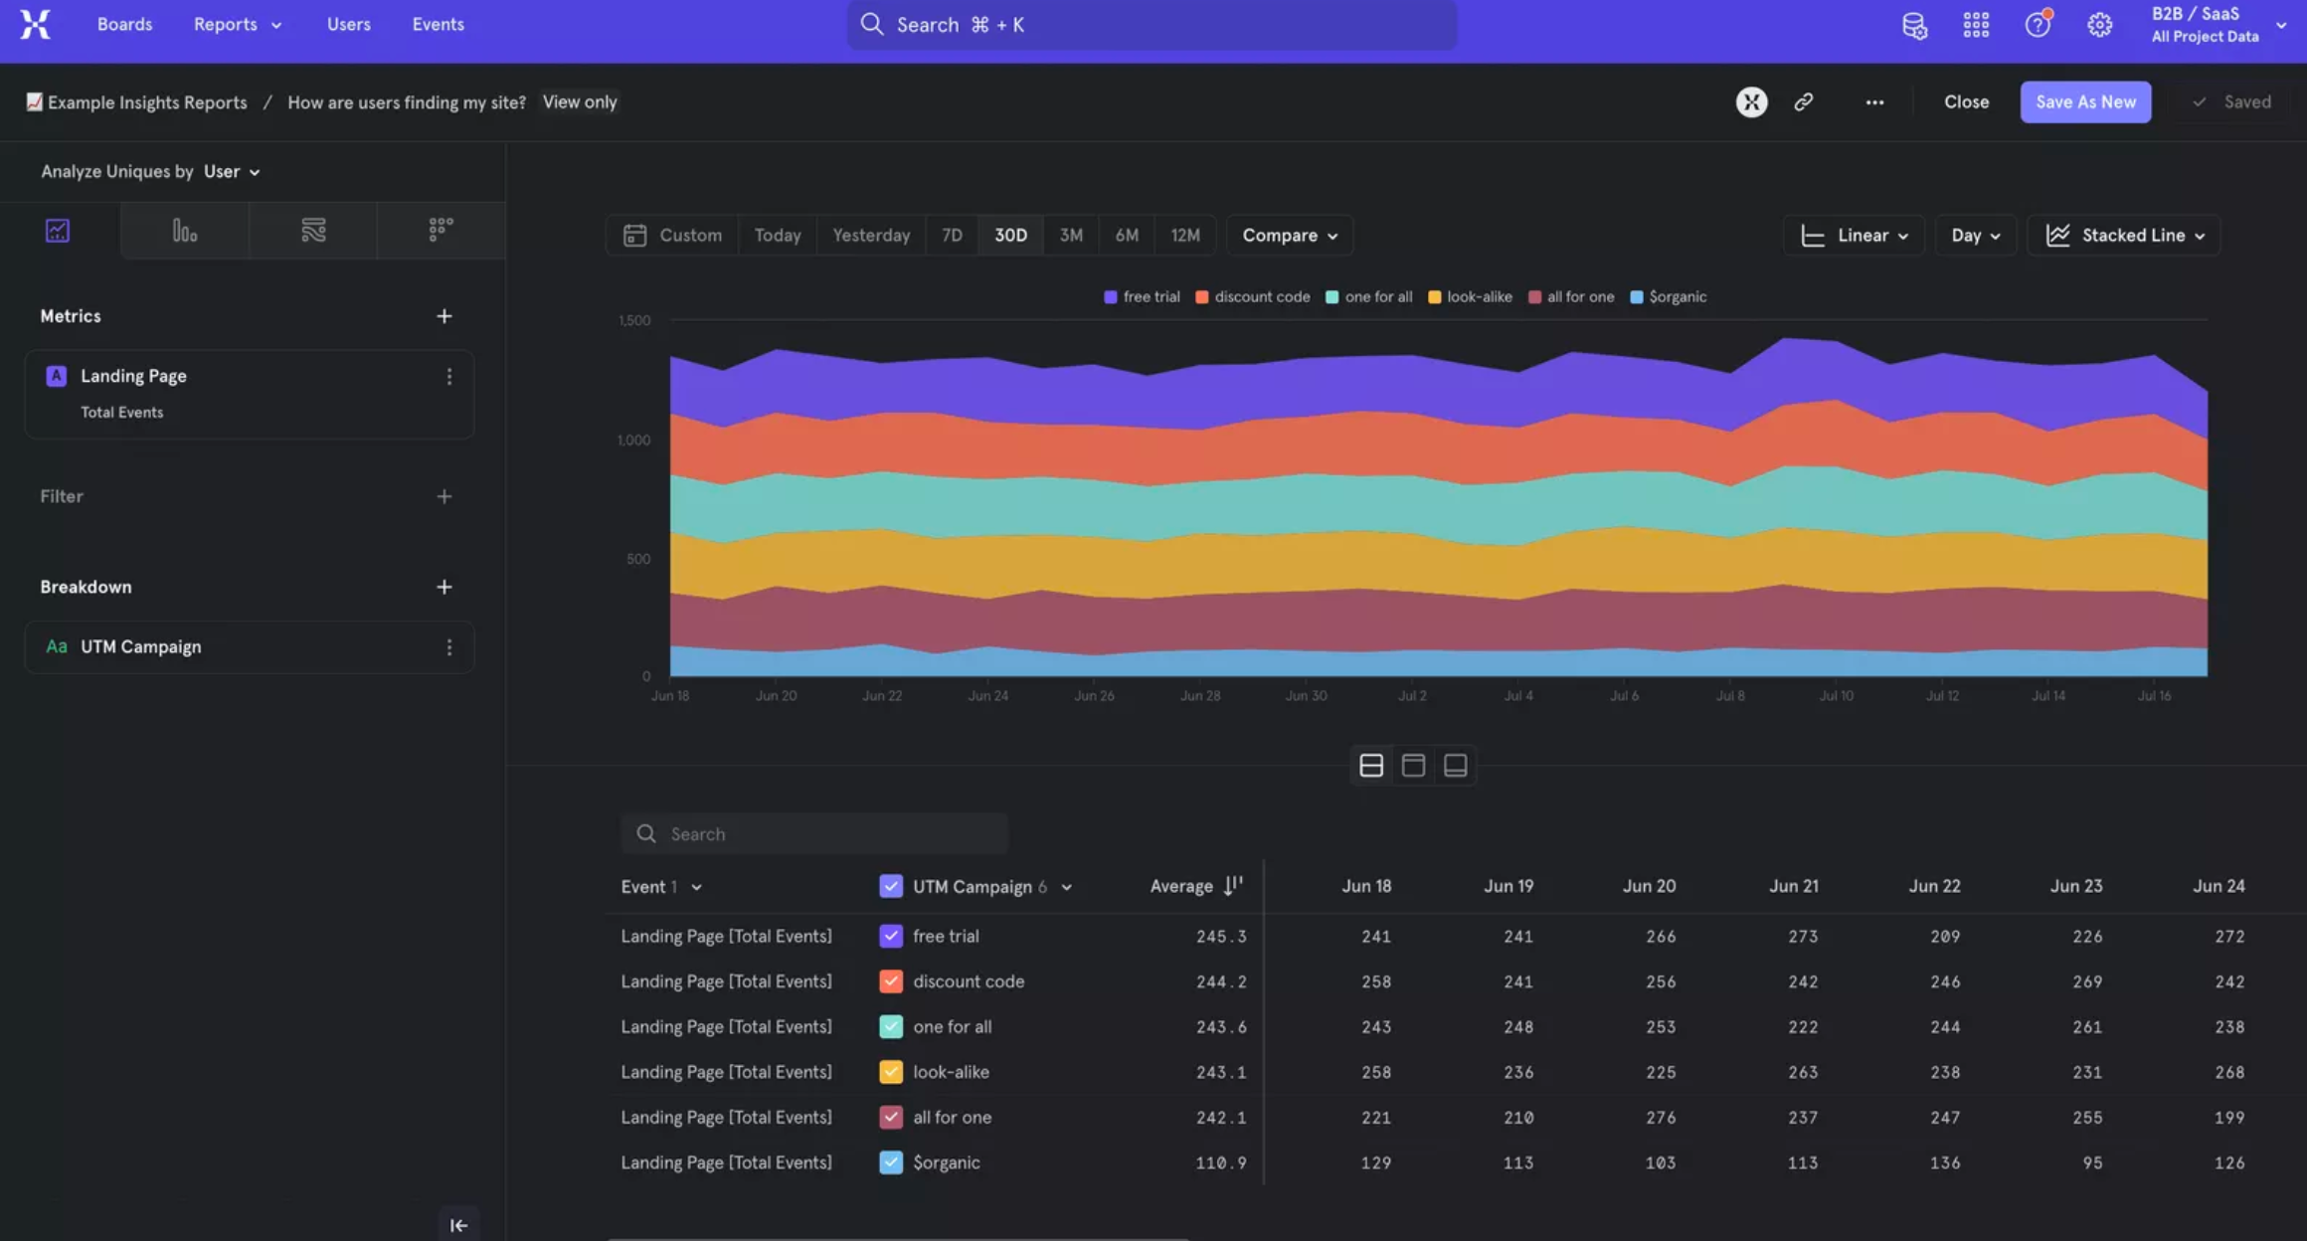Open Example Insights Reports breadcrumb link
This screenshot has height=1241, width=2307.
(x=147, y=101)
